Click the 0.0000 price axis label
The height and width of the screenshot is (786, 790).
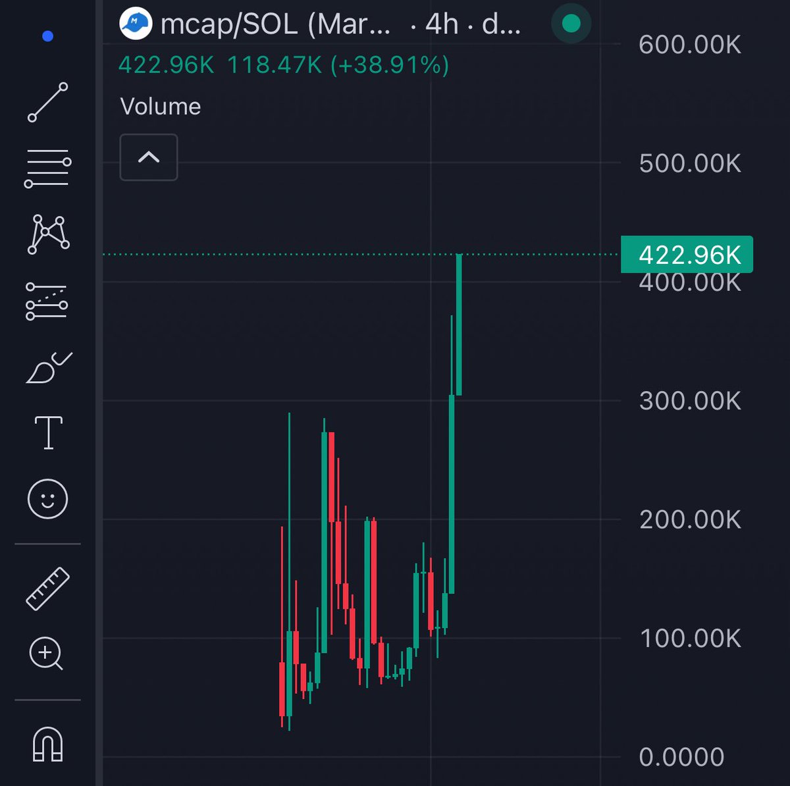click(681, 757)
